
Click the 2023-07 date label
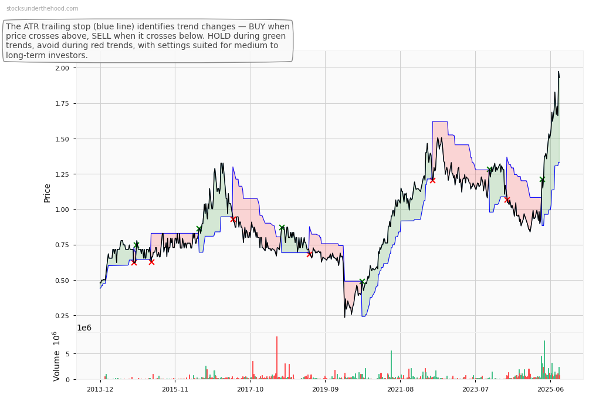point(476,389)
